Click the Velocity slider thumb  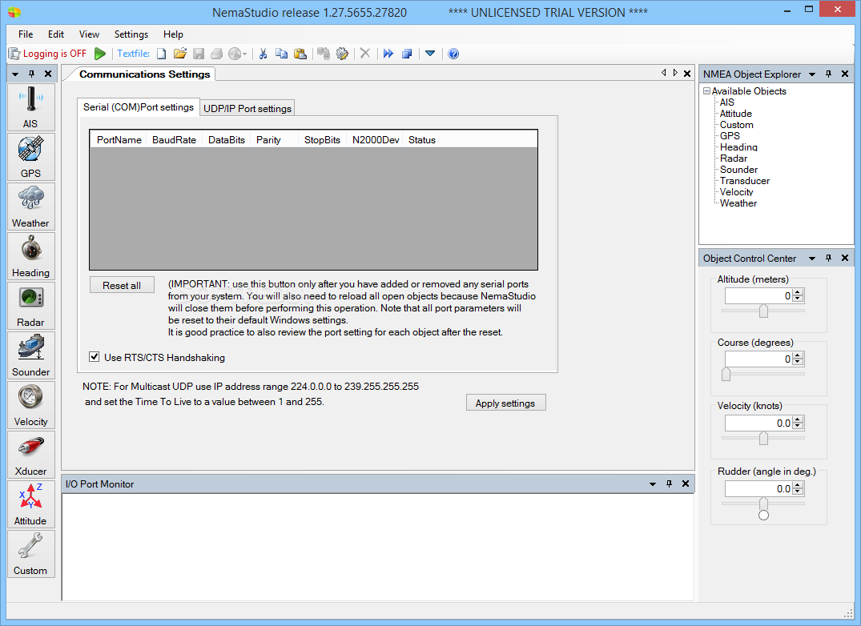(x=763, y=438)
